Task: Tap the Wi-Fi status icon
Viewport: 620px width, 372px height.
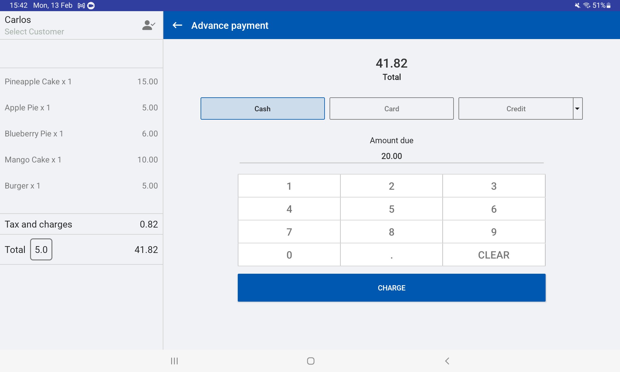Action: tap(587, 6)
